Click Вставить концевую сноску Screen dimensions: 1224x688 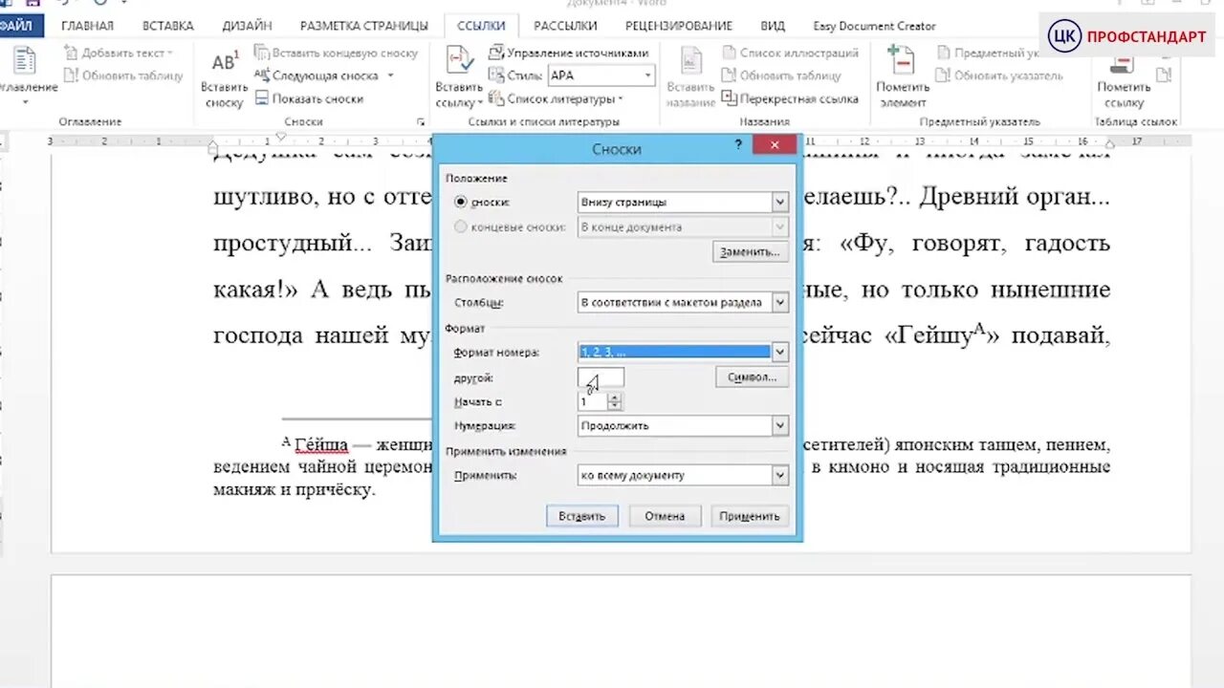(336, 54)
